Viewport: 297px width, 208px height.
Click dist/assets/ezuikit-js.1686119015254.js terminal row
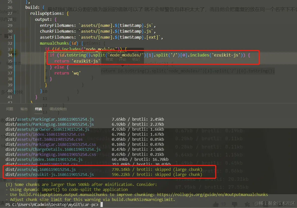[x=104, y=175]
